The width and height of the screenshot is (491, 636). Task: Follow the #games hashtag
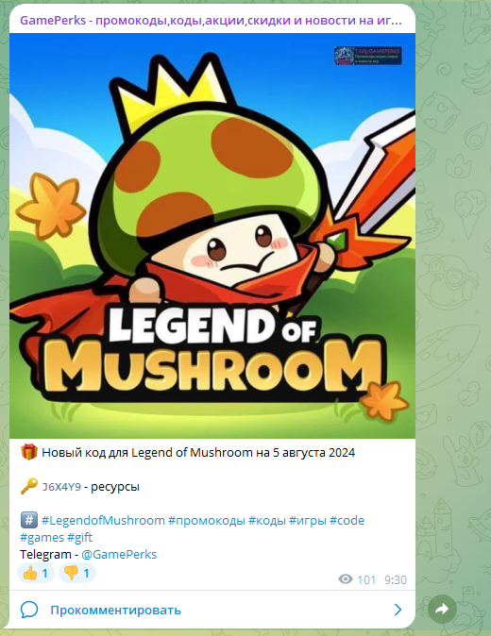coord(42,538)
